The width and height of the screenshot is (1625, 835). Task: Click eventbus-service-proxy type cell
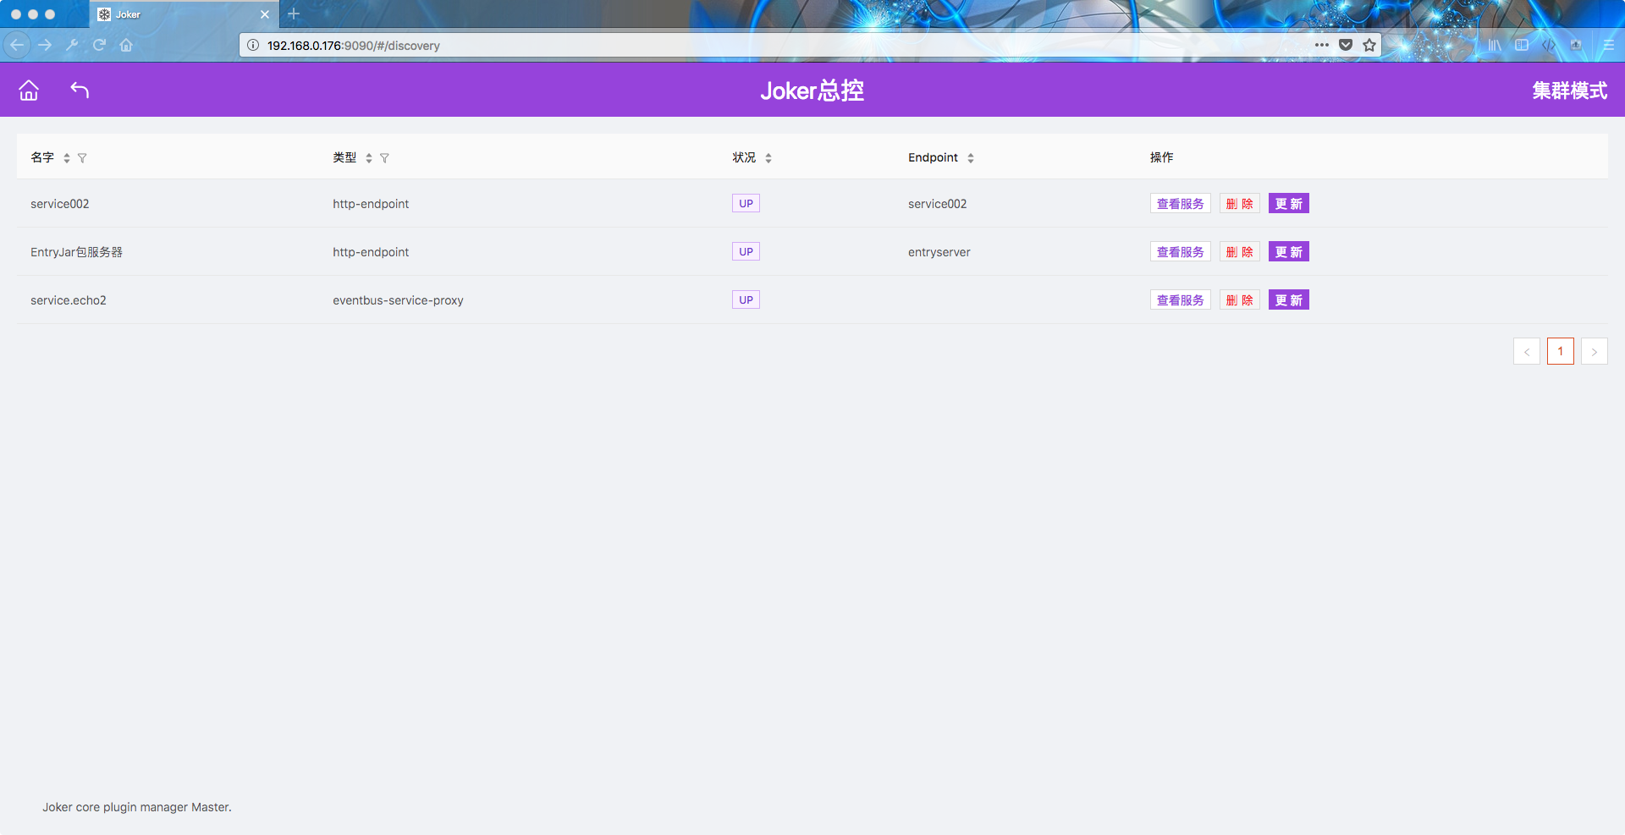click(x=398, y=300)
